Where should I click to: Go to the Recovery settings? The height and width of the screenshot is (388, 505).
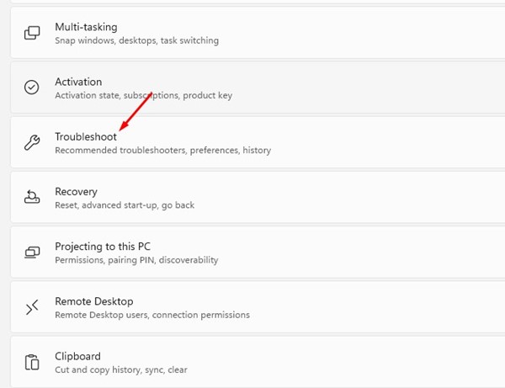coord(76,191)
